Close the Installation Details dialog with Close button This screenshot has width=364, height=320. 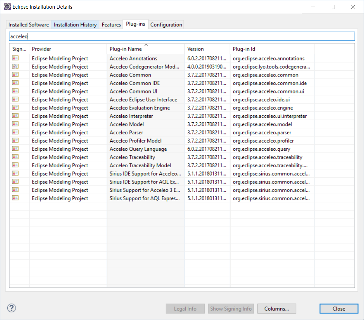(x=339, y=309)
